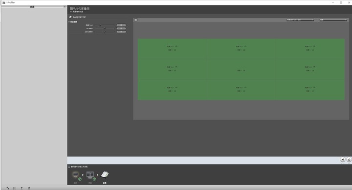Collapse the tolerance settings section triangle
The image size is (352, 190).
click(x=69, y=22)
